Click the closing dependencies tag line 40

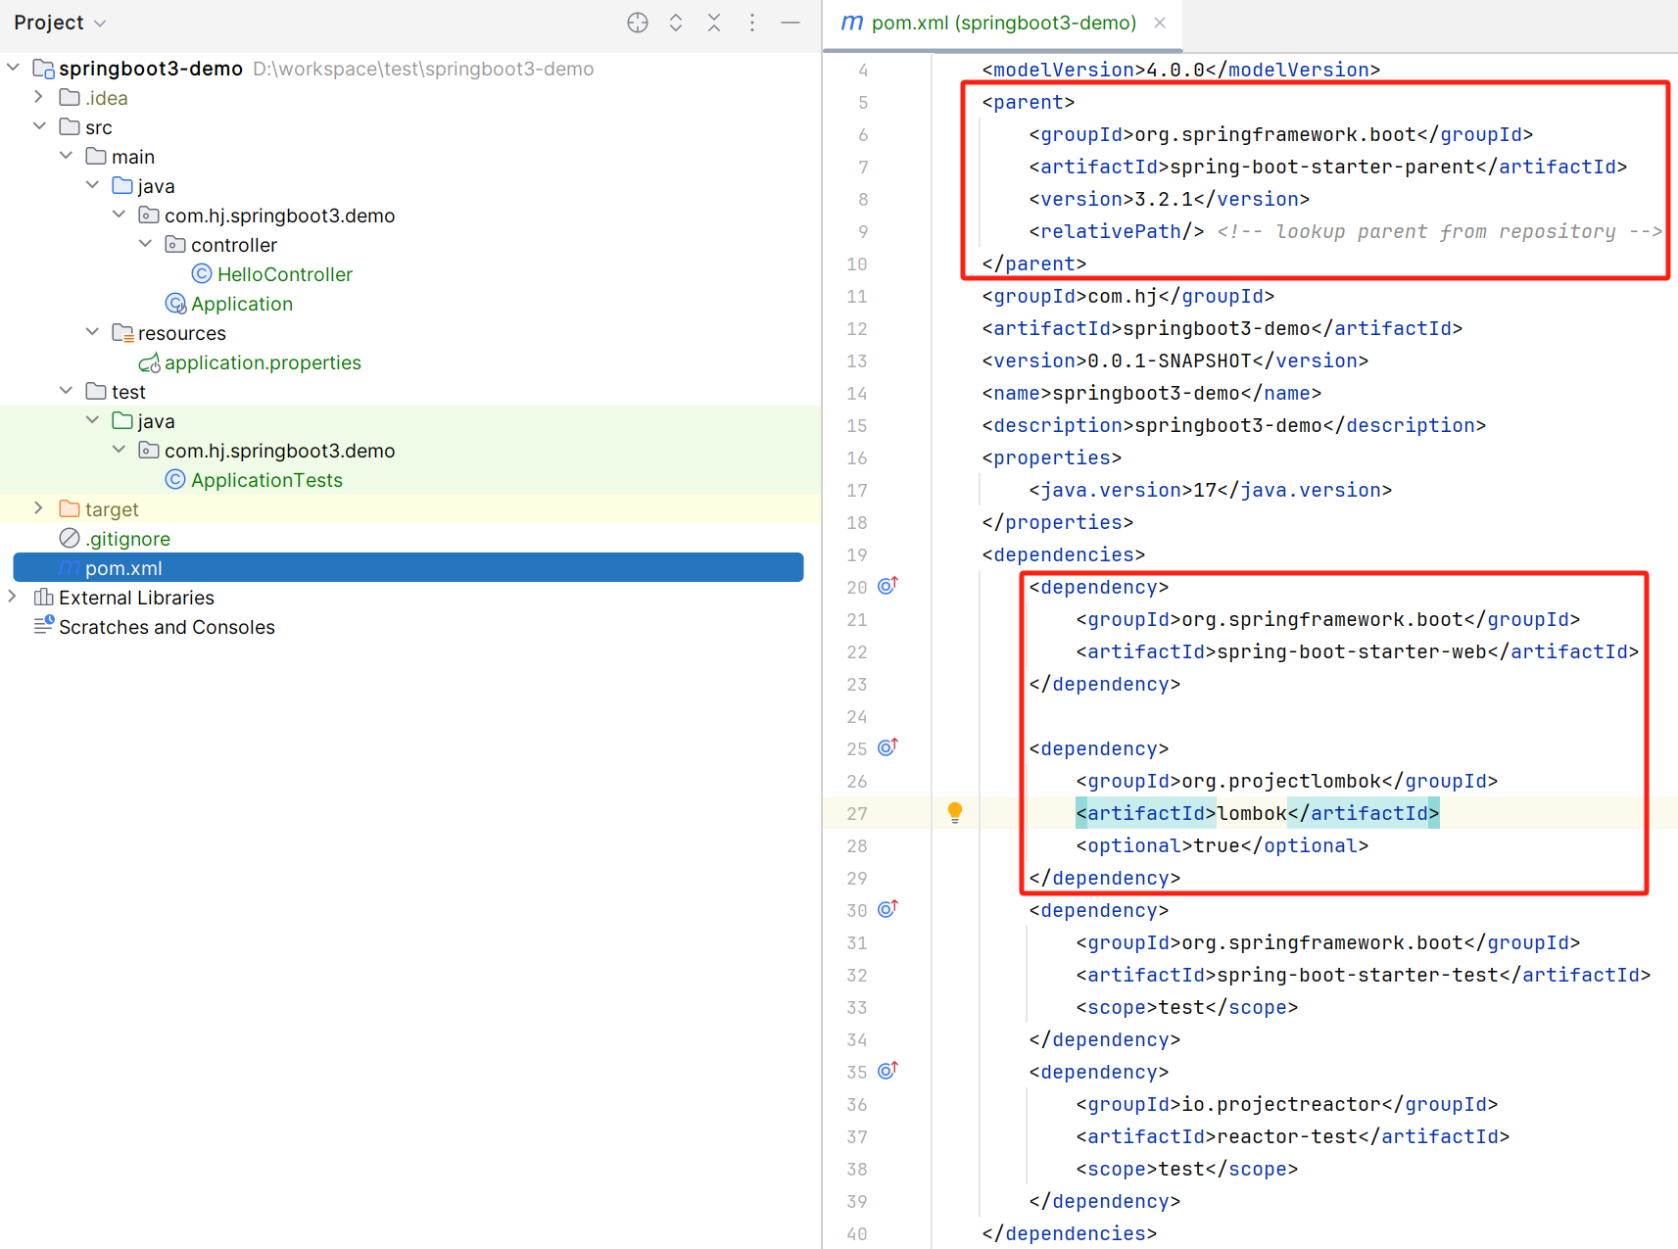point(1070,1233)
